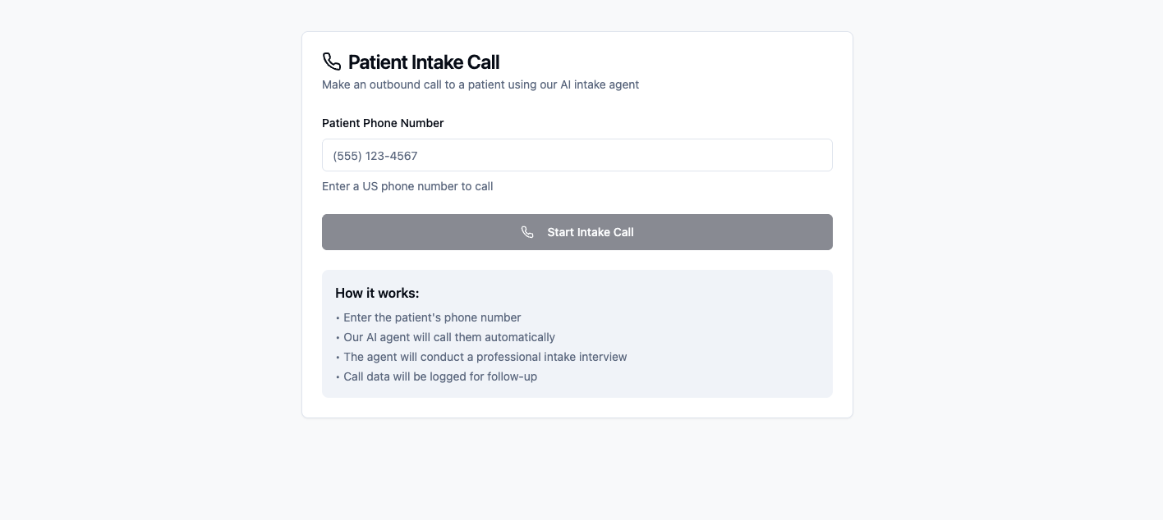Click the Start Intake Call button label text
This screenshot has height=520, width=1163.
pos(591,232)
